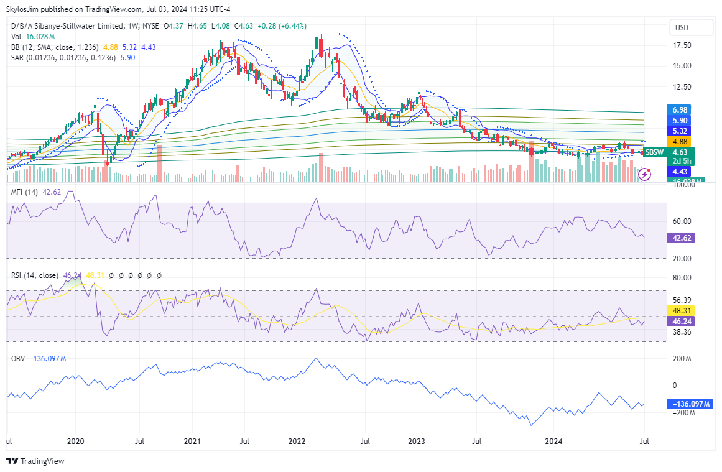The image size is (722, 472).
Task: Click the 2024 time axis label
Action: pos(553,441)
